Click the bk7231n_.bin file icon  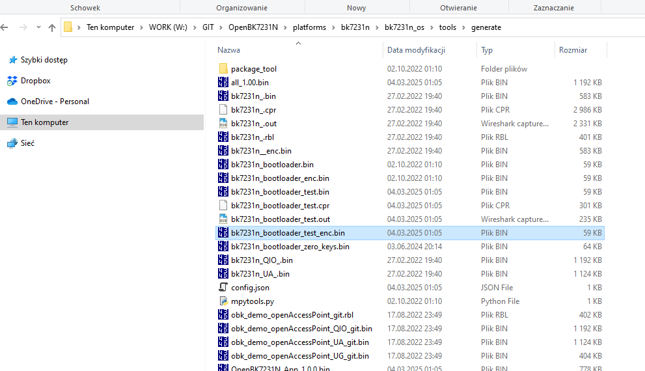tap(223, 96)
